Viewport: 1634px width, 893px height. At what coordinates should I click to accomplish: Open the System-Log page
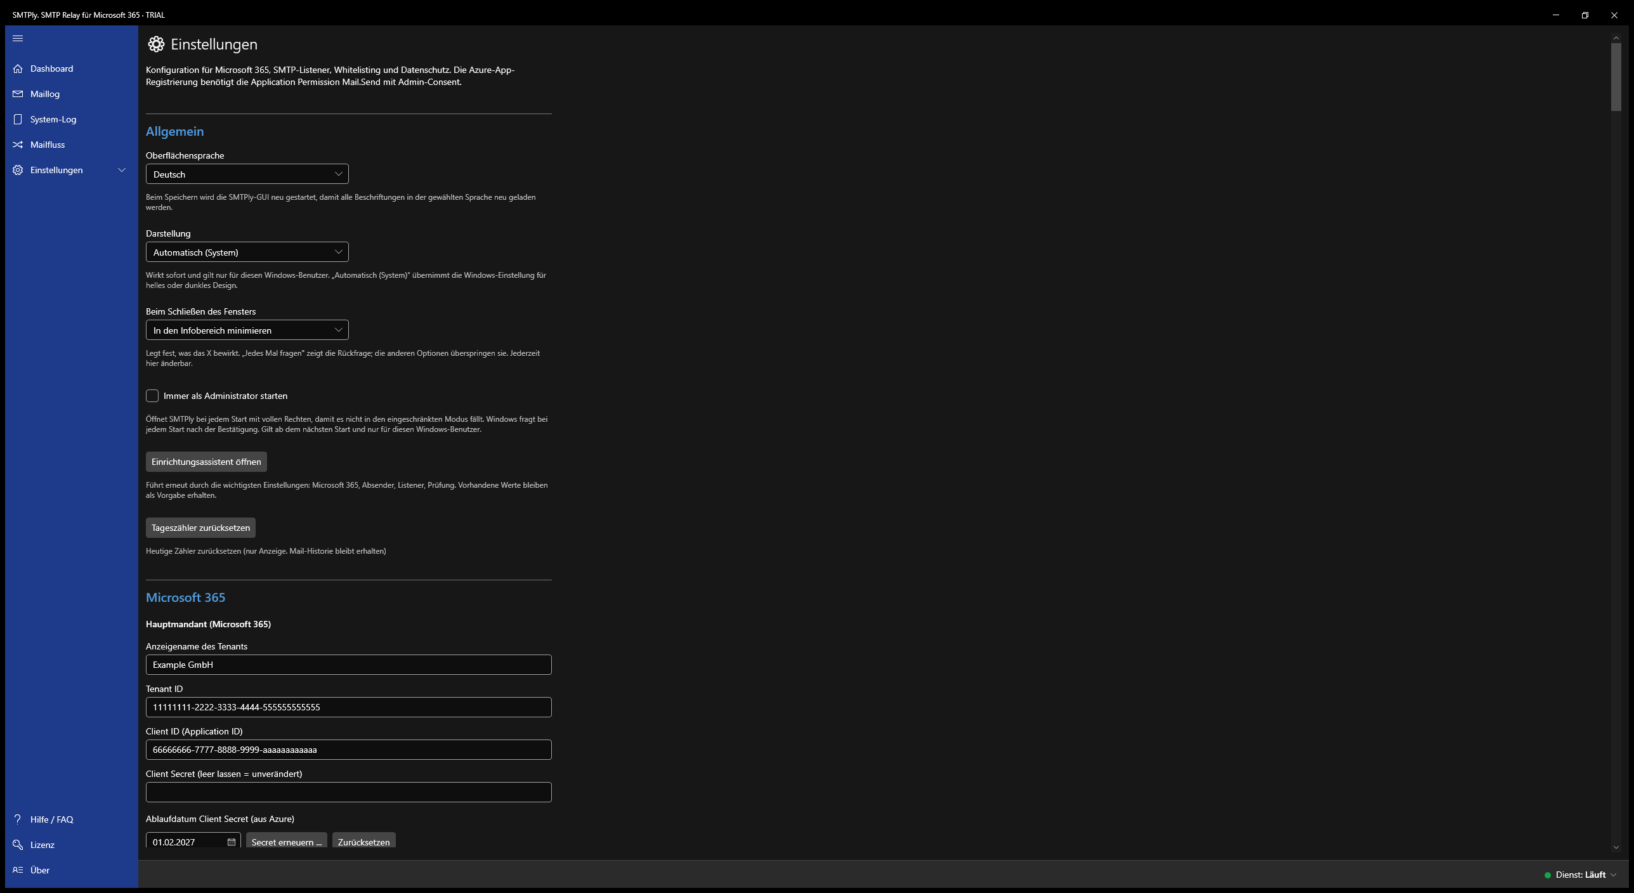72,119
